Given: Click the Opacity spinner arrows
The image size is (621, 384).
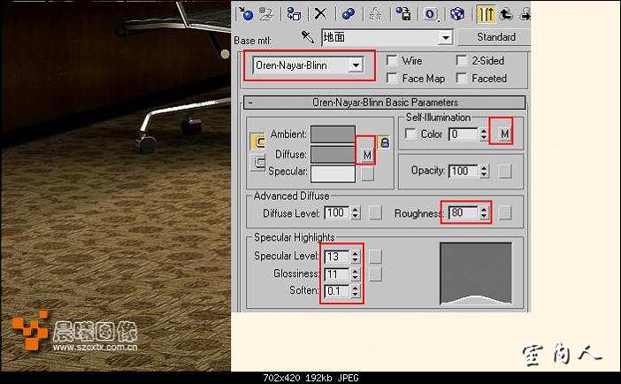Looking at the screenshot, I should [x=484, y=171].
